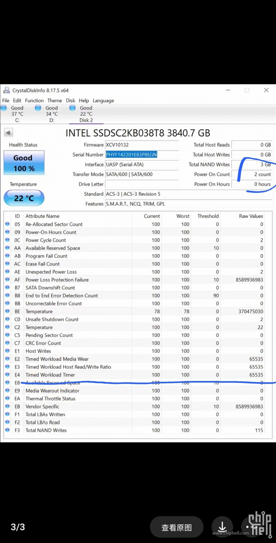This screenshot has width=276, height=543.
Task: Click the Attribute Name column header
Action: point(43,216)
